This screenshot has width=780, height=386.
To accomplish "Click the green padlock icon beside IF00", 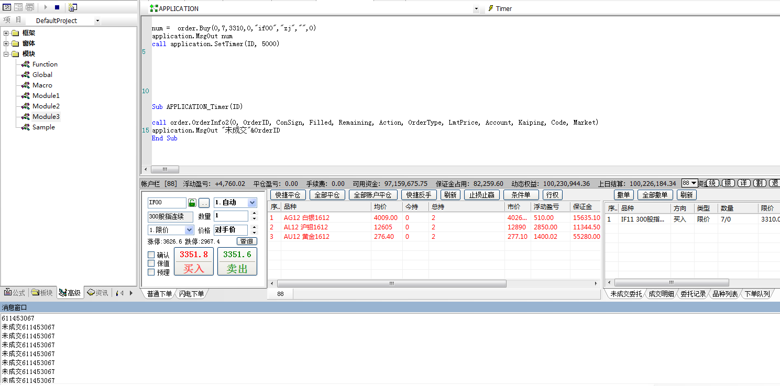I will (x=192, y=203).
